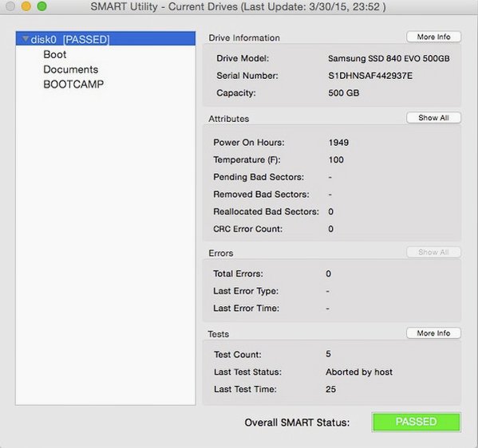Click the Removed Bad Sectors label
Screen dimensions: 478x448
[261, 195]
